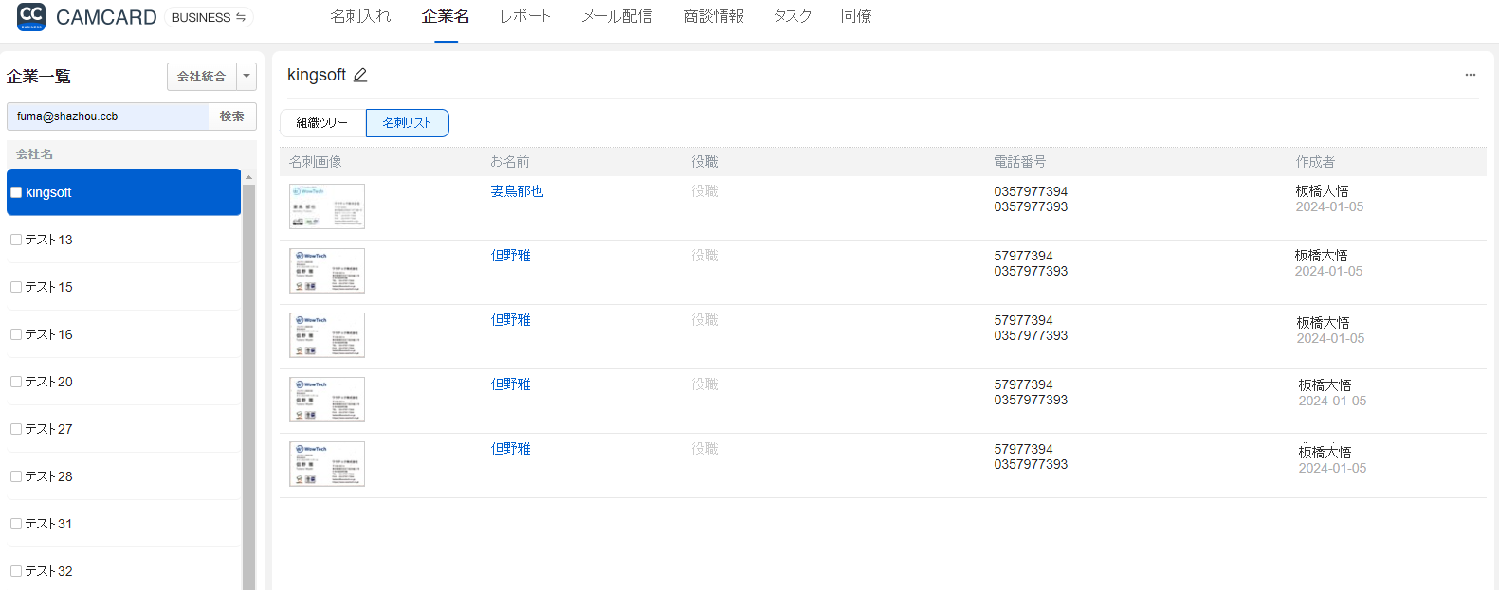Check the テスト16 checkbox
Viewport: 1499px width, 590px height.
(16, 334)
